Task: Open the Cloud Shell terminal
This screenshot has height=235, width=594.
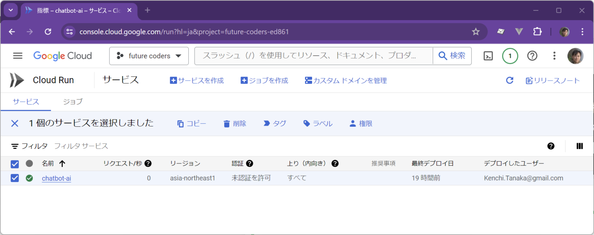Action: [488, 56]
